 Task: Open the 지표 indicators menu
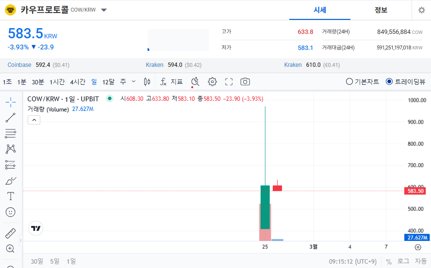[x=171, y=82]
